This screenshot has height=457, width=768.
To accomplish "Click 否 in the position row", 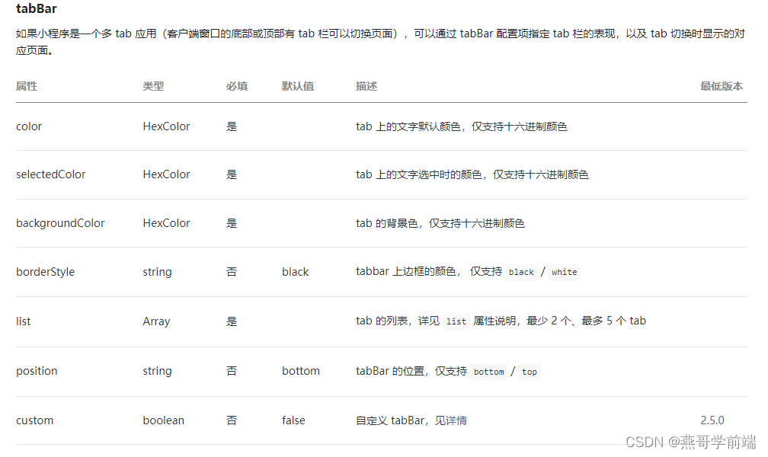I will tap(232, 371).
